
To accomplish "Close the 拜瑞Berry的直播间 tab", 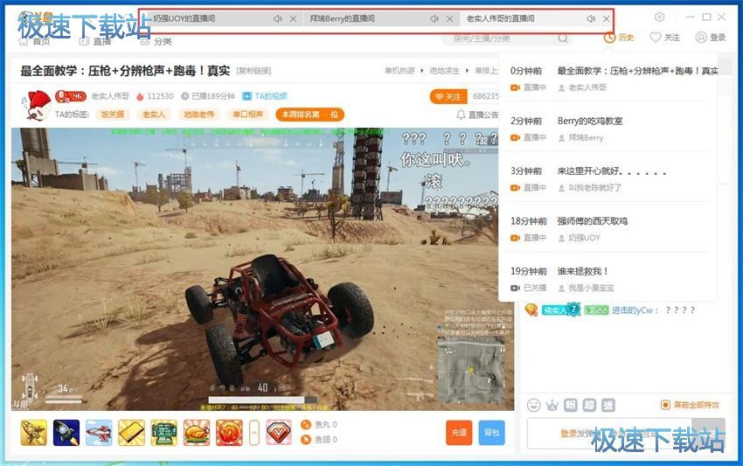I will (449, 19).
